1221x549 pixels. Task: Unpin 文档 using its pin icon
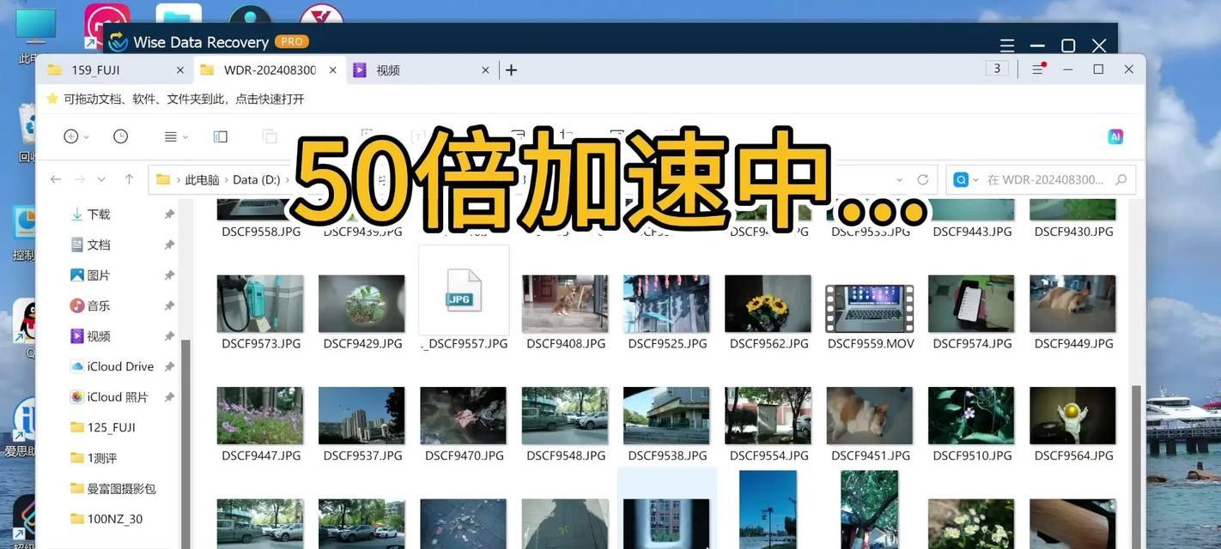(x=169, y=244)
